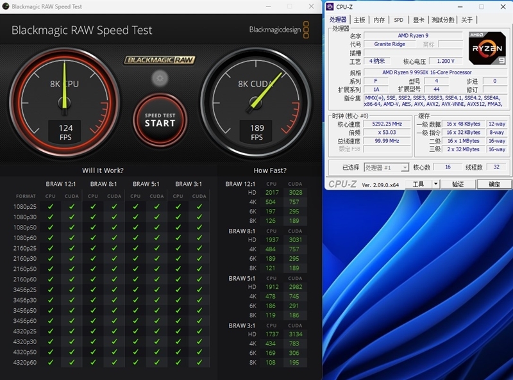Click the 1.200 V core voltage value
Image resolution: width=513 pixels, height=380 pixels.
[446, 61]
